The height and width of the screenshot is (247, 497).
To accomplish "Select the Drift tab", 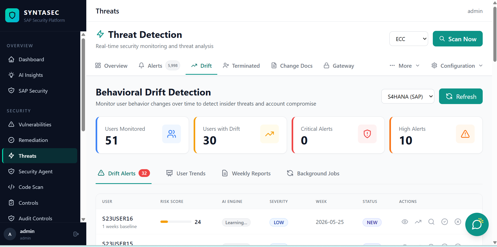I will coord(201,66).
